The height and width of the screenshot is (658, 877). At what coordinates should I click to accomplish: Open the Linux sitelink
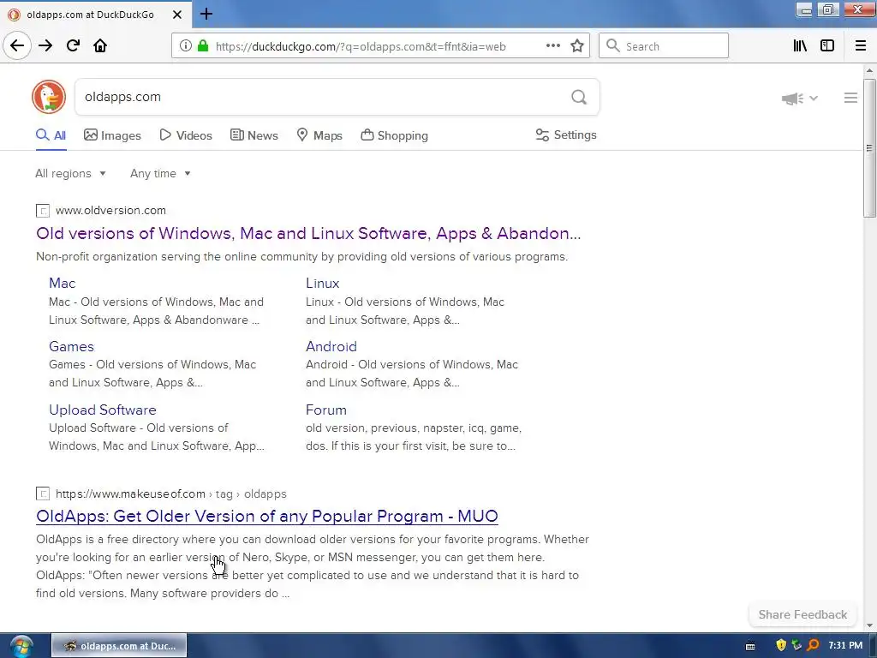pyautogui.click(x=323, y=283)
